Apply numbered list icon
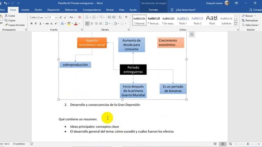This screenshot has width=262, height=147. 94,17
